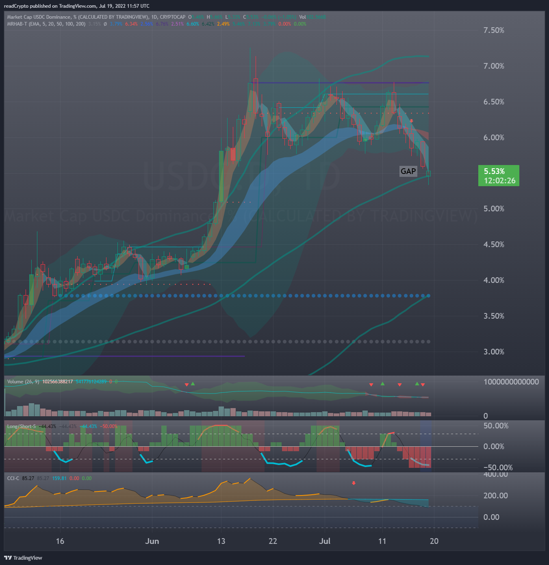Click the 4.50% price axis label

point(494,245)
